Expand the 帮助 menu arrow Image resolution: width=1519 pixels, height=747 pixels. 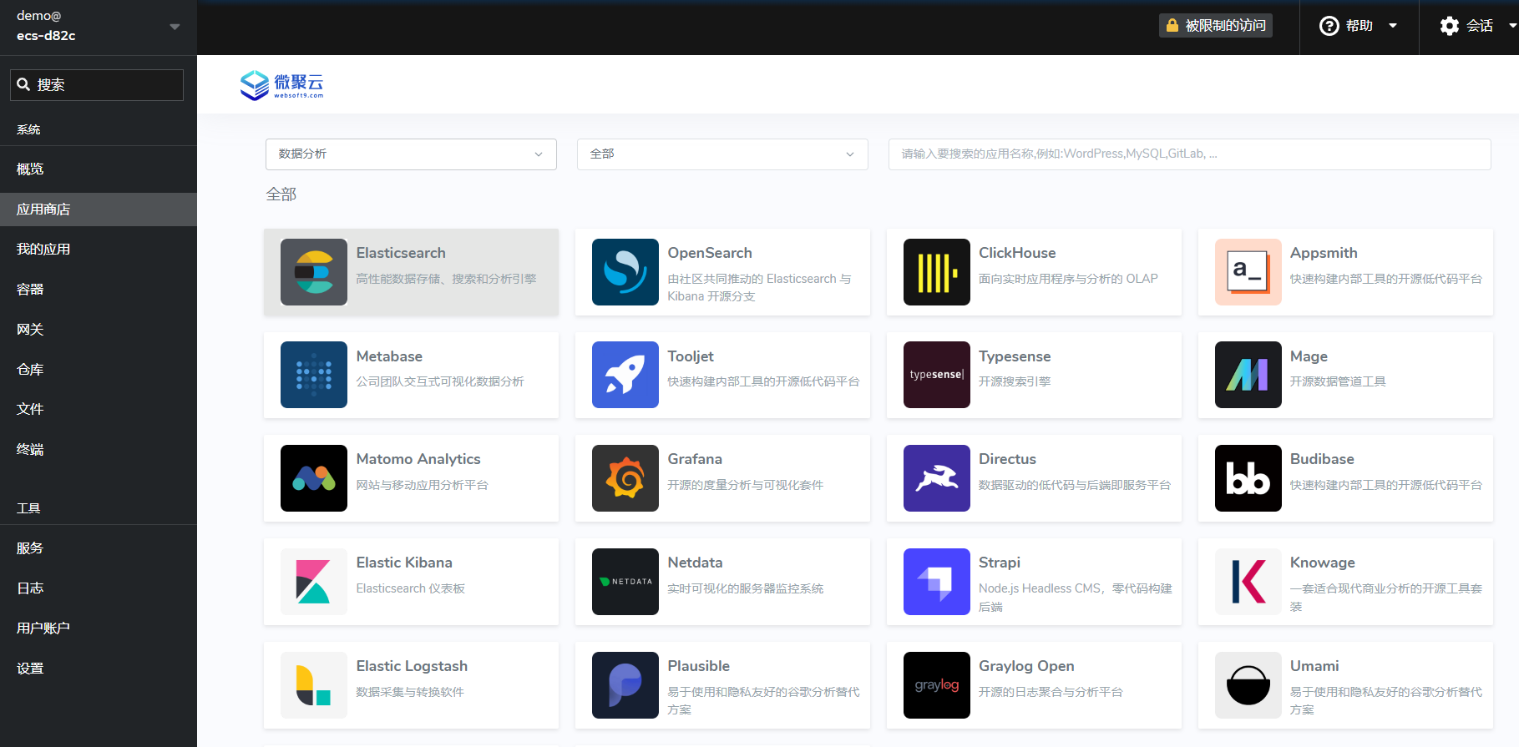[x=1393, y=26]
